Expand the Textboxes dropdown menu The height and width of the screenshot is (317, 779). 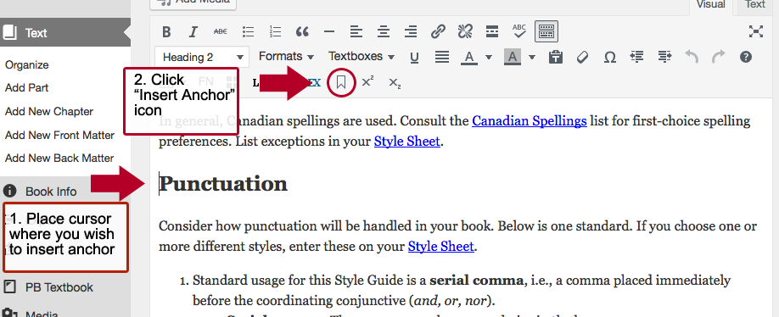pos(361,57)
